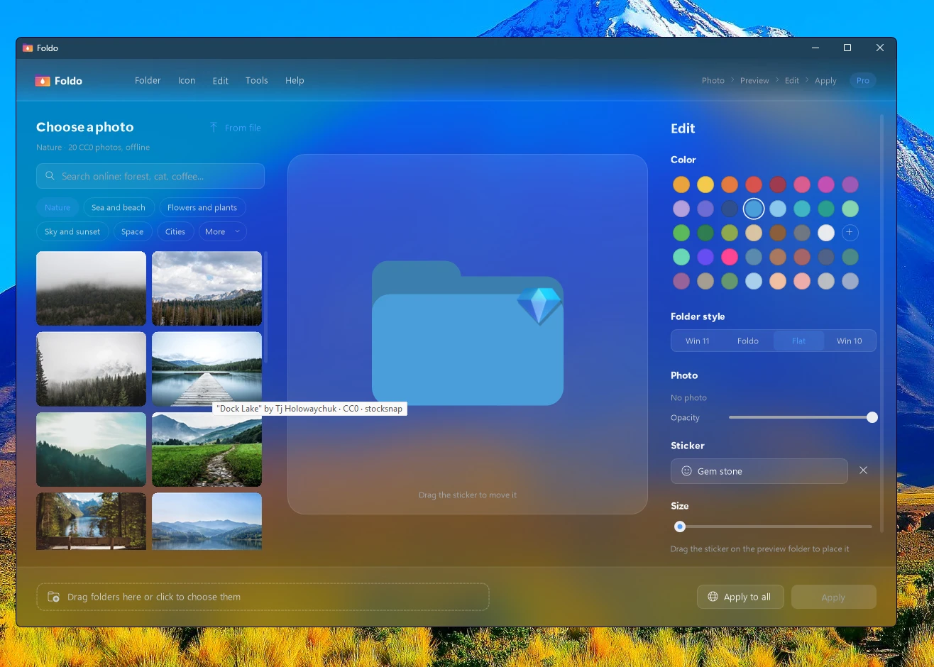Open the Edit menu
Image resolution: width=934 pixels, height=667 pixels.
(x=221, y=81)
